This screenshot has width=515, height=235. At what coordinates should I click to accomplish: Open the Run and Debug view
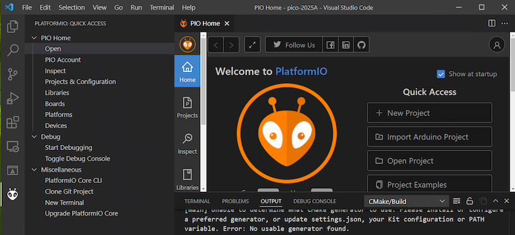click(12, 99)
